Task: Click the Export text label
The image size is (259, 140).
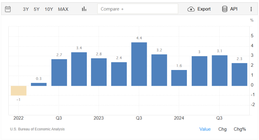Action: (204, 9)
